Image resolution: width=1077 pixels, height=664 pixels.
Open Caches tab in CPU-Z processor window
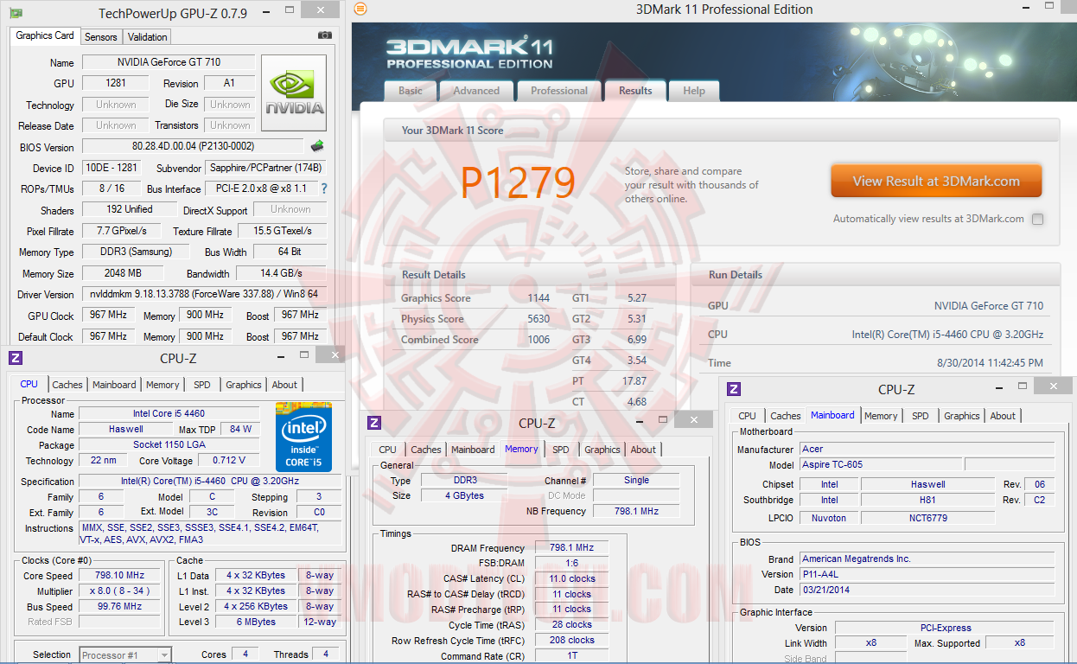coord(67,385)
